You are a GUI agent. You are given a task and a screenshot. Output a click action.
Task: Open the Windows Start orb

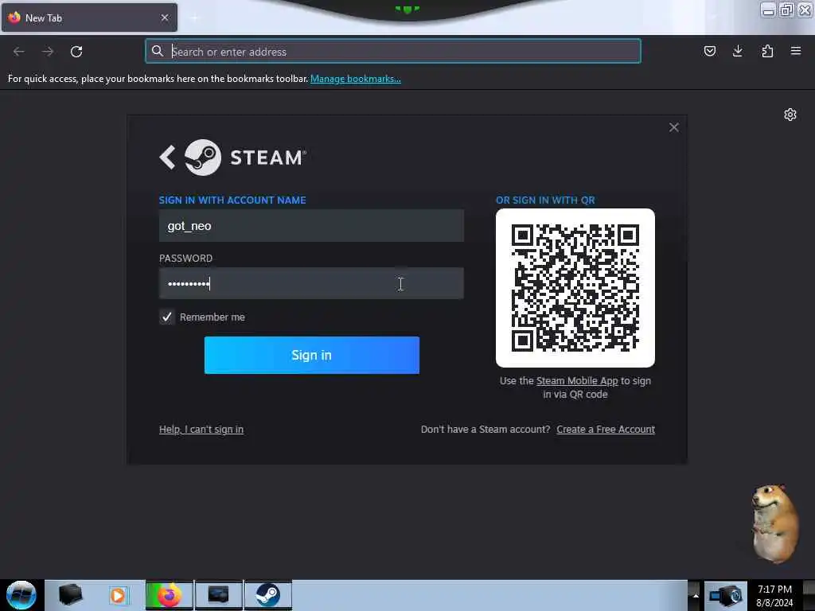tap(21, 595)
